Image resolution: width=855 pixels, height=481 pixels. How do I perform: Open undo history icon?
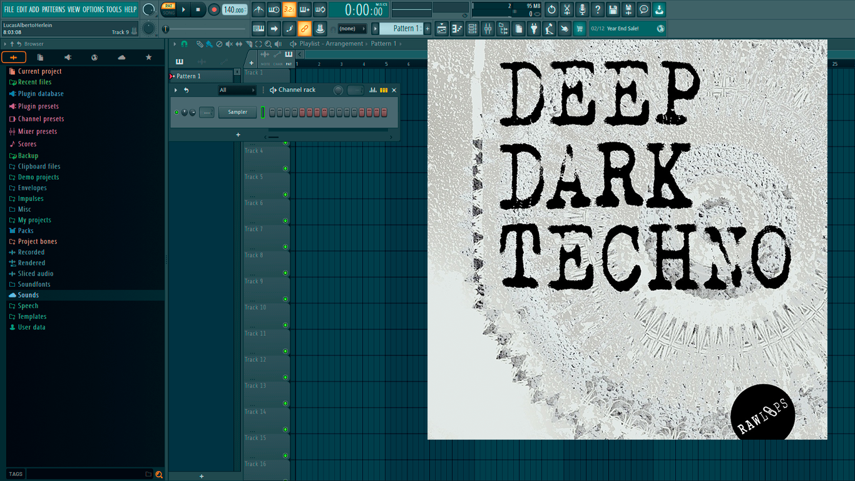pyautogui.click(x=551, y=9)
